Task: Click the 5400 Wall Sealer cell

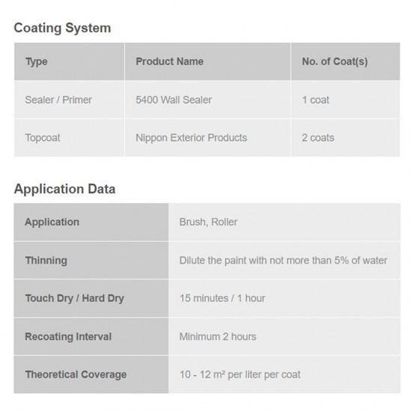Action: (x=207, y=100)
